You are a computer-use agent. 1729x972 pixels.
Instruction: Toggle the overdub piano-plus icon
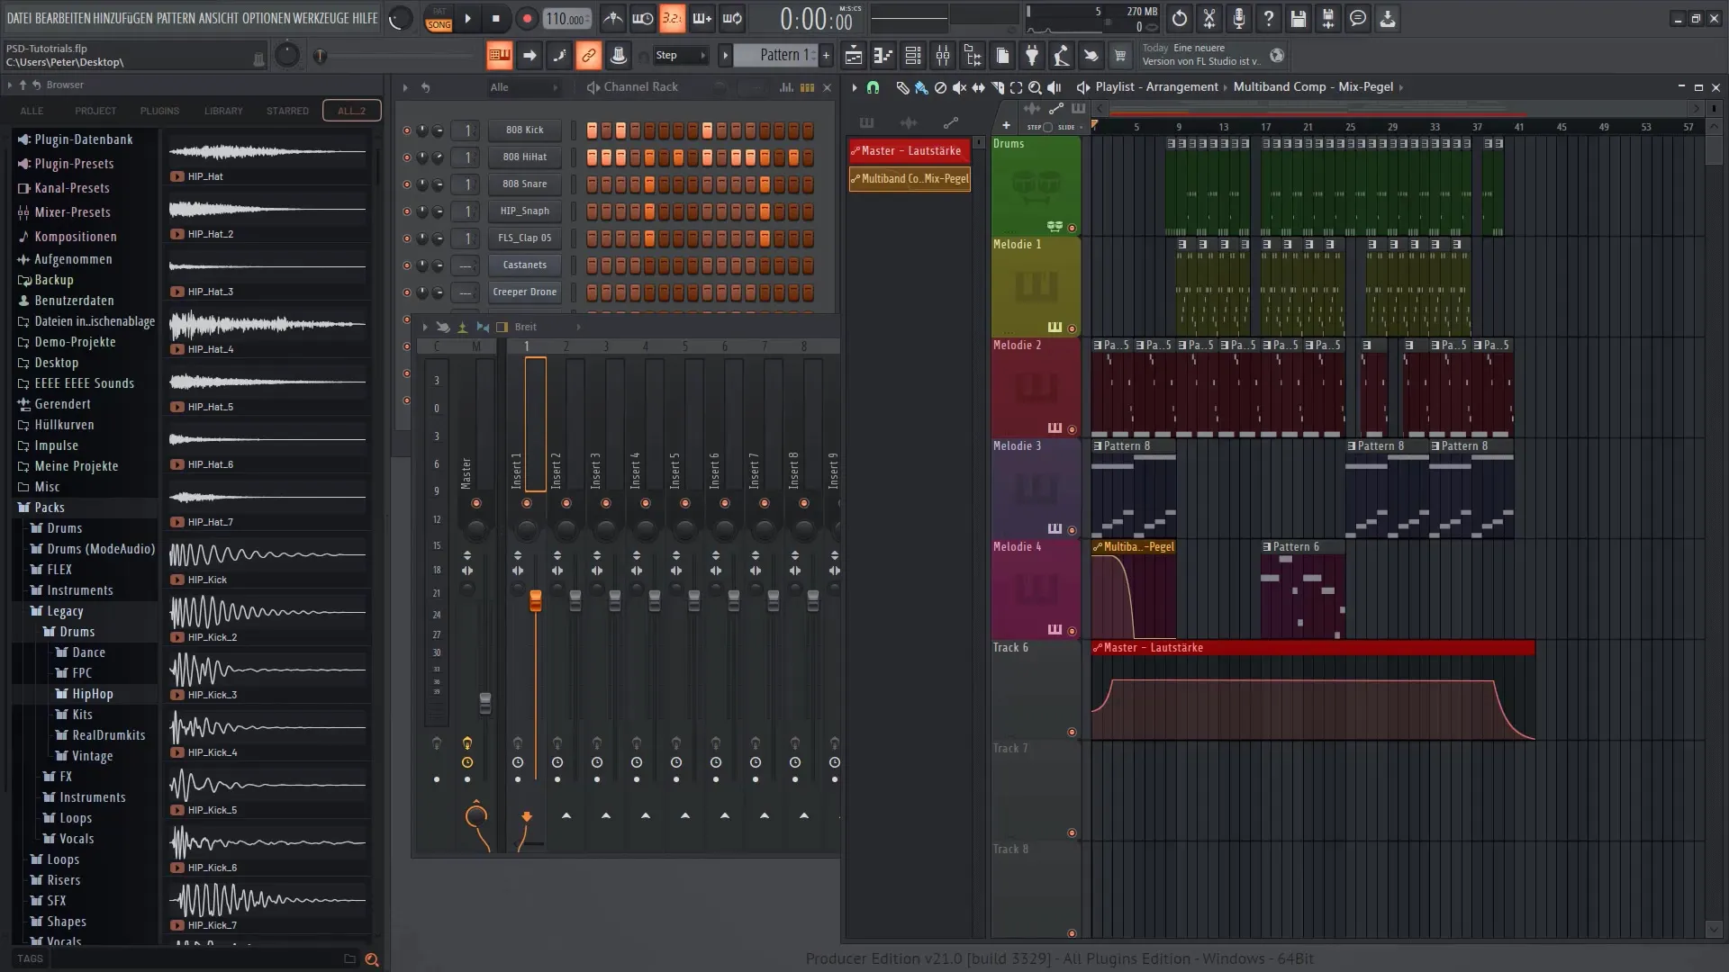click(702, 18)
